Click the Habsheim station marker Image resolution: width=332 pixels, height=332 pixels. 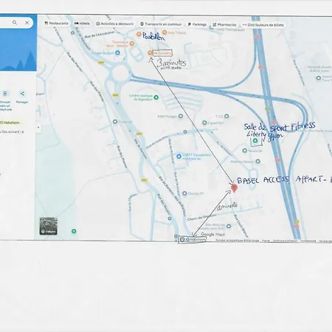point(182,239)
